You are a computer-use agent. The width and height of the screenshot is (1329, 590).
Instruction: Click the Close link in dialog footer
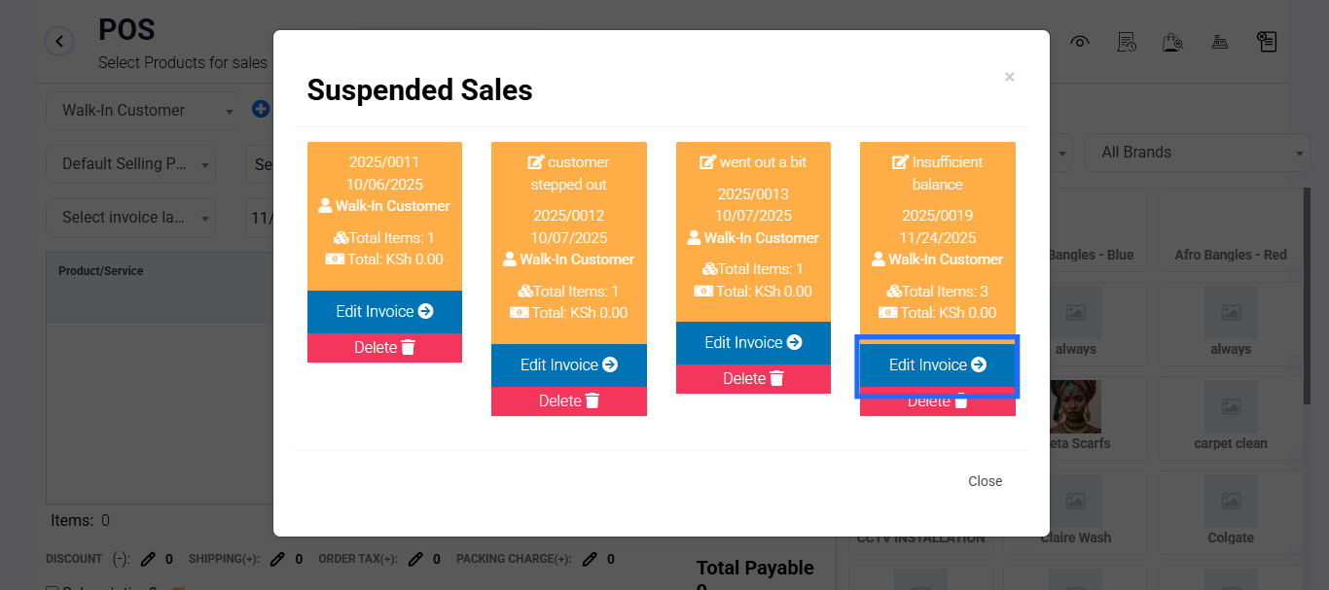985,481
